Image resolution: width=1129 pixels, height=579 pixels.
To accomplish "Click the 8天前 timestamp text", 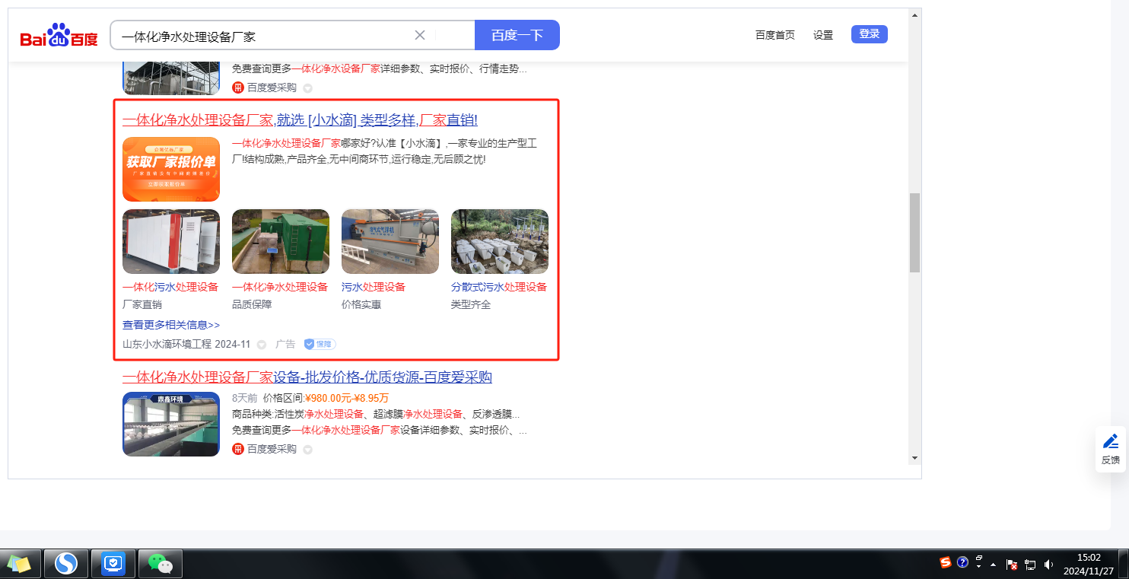I will [244, 398].
